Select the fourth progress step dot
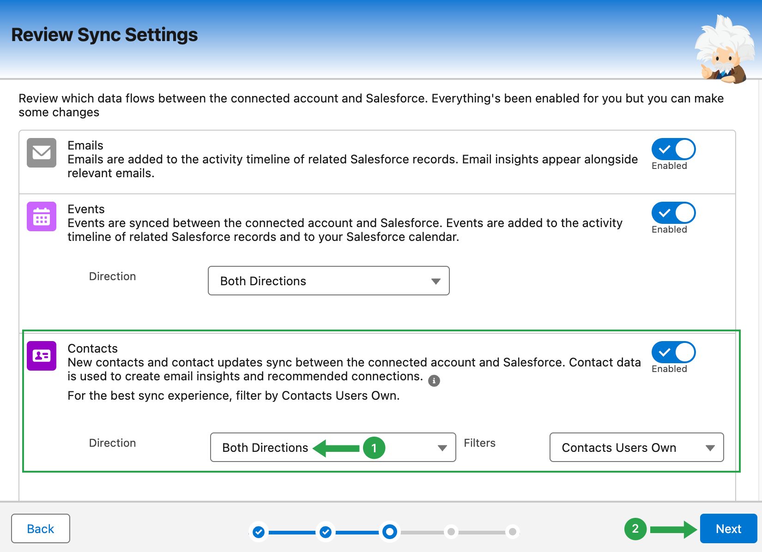762x552 pixels. point(451,532)
